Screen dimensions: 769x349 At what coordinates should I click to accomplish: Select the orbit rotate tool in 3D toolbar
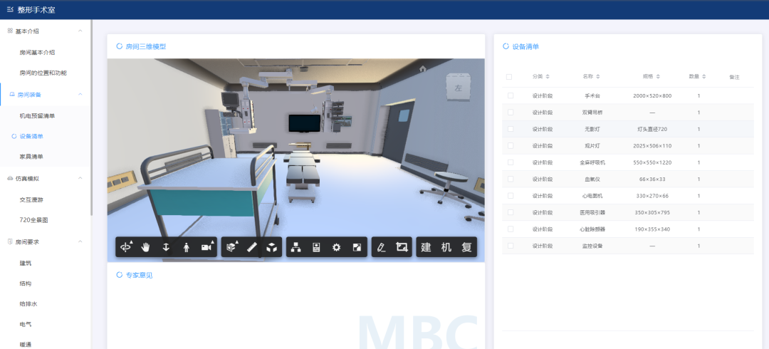tap(126, 247)
